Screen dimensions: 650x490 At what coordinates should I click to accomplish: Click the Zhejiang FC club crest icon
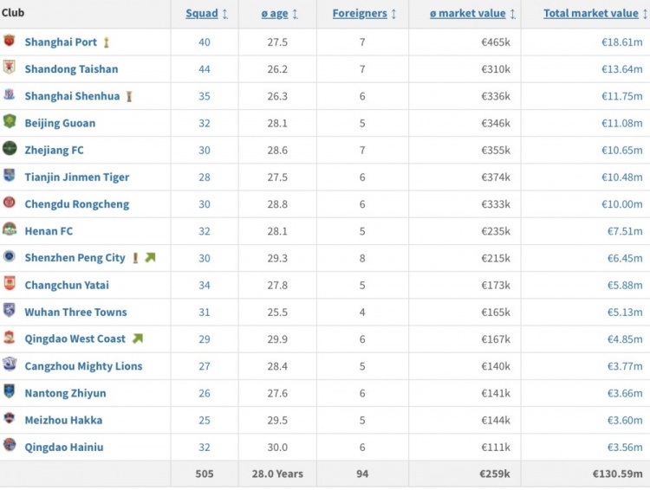pos(10,148)
